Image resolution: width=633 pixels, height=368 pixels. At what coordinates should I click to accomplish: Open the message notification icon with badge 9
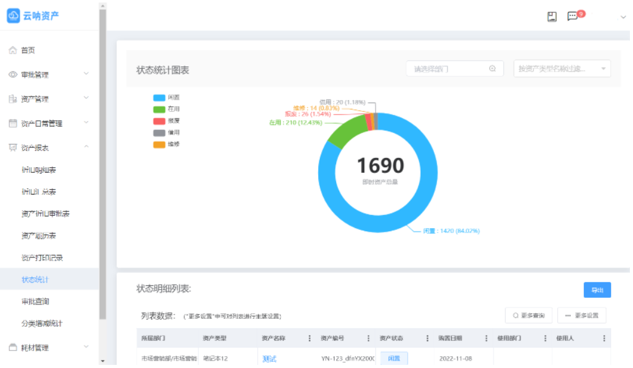tap(573, 16)
